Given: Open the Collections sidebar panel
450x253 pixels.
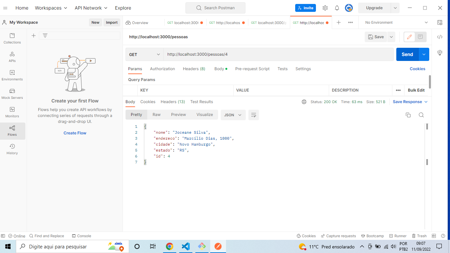Looking at the screenshot, I should coord(12,39).
